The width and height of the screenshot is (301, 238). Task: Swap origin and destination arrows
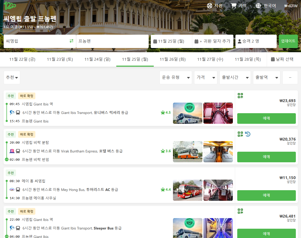click(72, 41)
